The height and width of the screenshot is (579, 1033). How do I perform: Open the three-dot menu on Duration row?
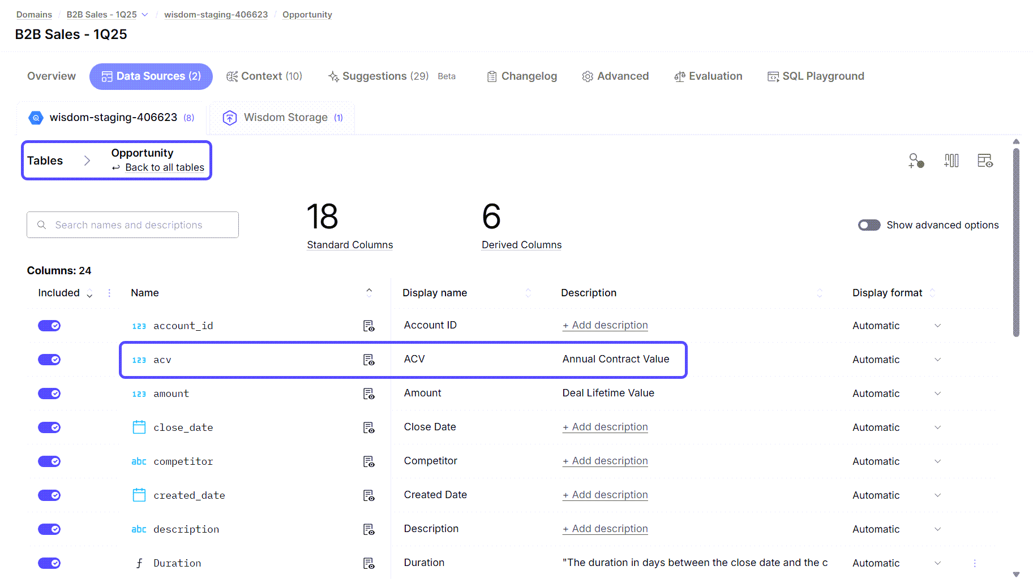click(974, 563)
